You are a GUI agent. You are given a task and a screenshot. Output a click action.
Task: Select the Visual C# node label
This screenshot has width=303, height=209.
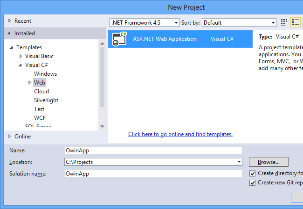(36, 65)
